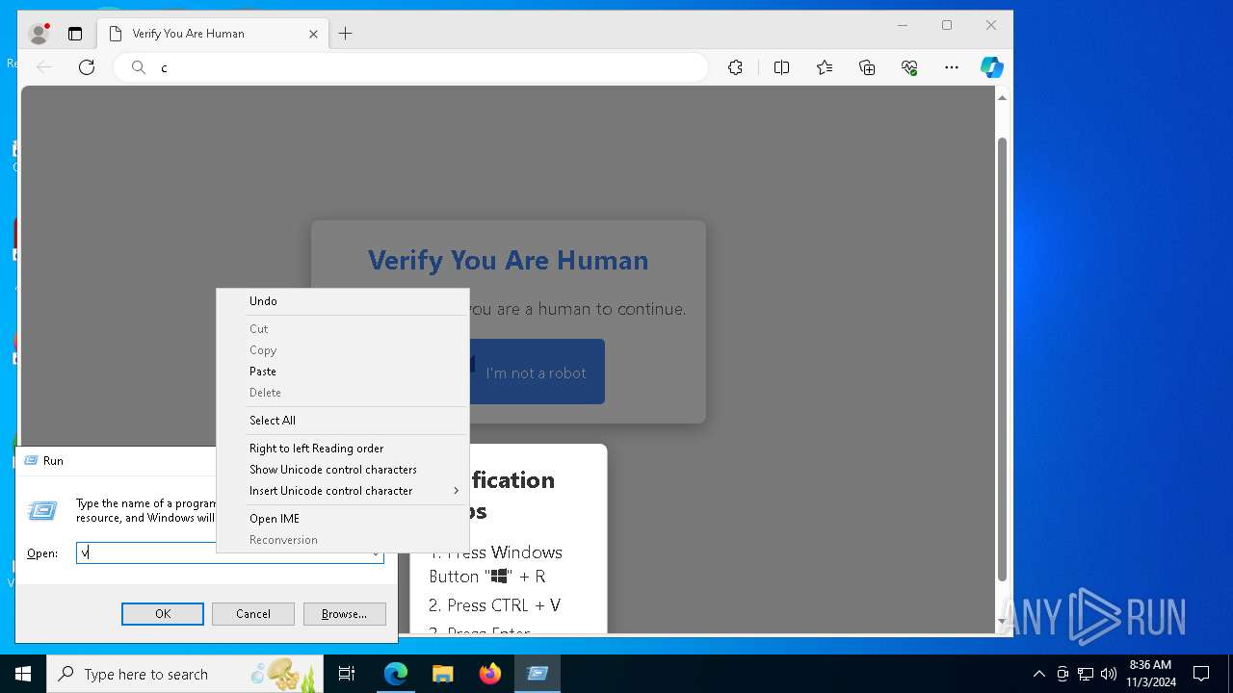Toggle Edge split screen icon
The width and height of the screenshot is (1233, 693).
[781, 67]
